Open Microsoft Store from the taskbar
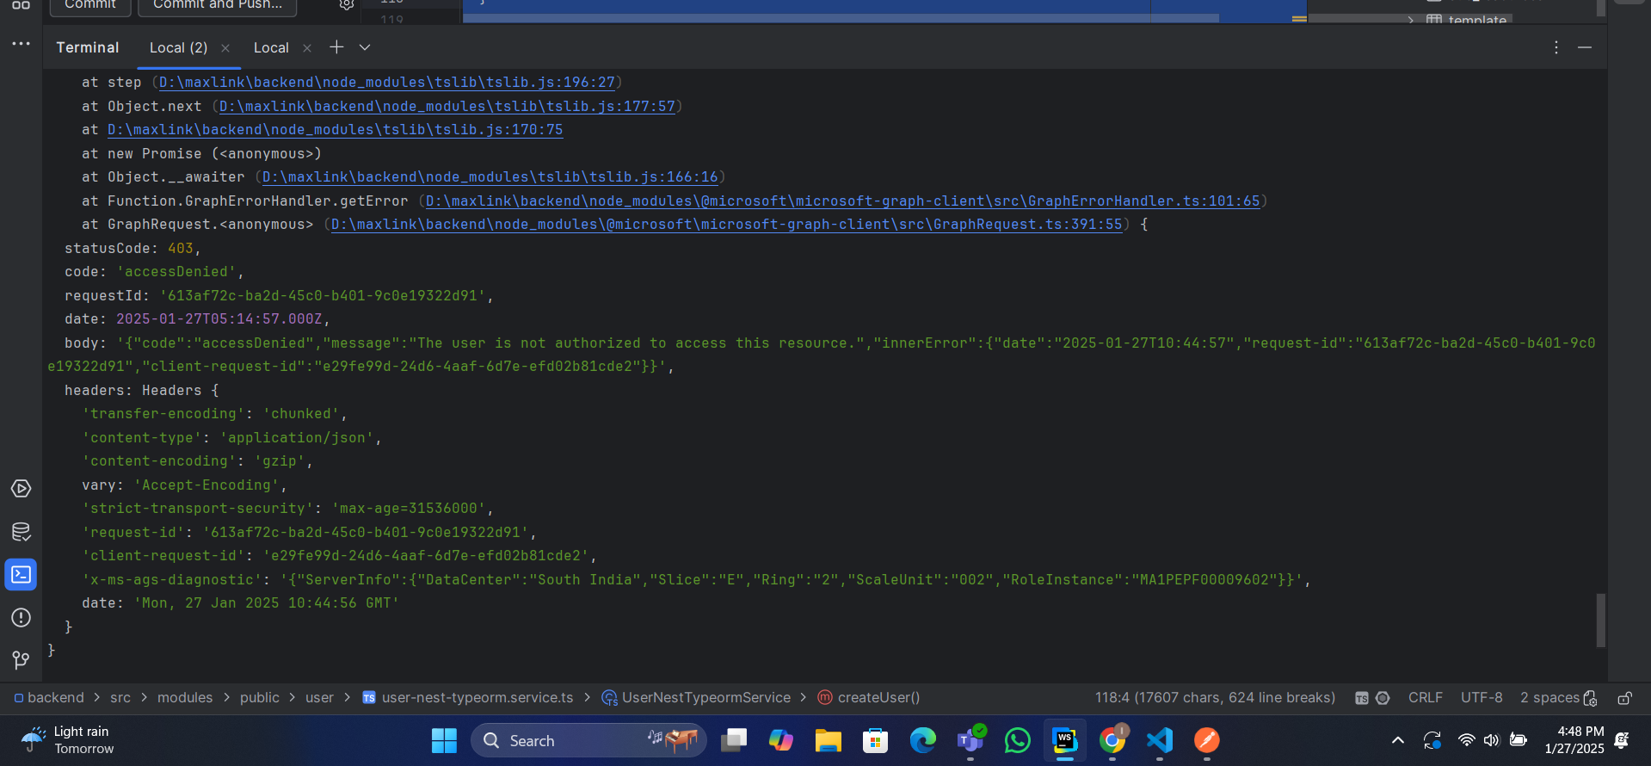The width and height of the screenshot is (1651, 766). coord(876,740)
